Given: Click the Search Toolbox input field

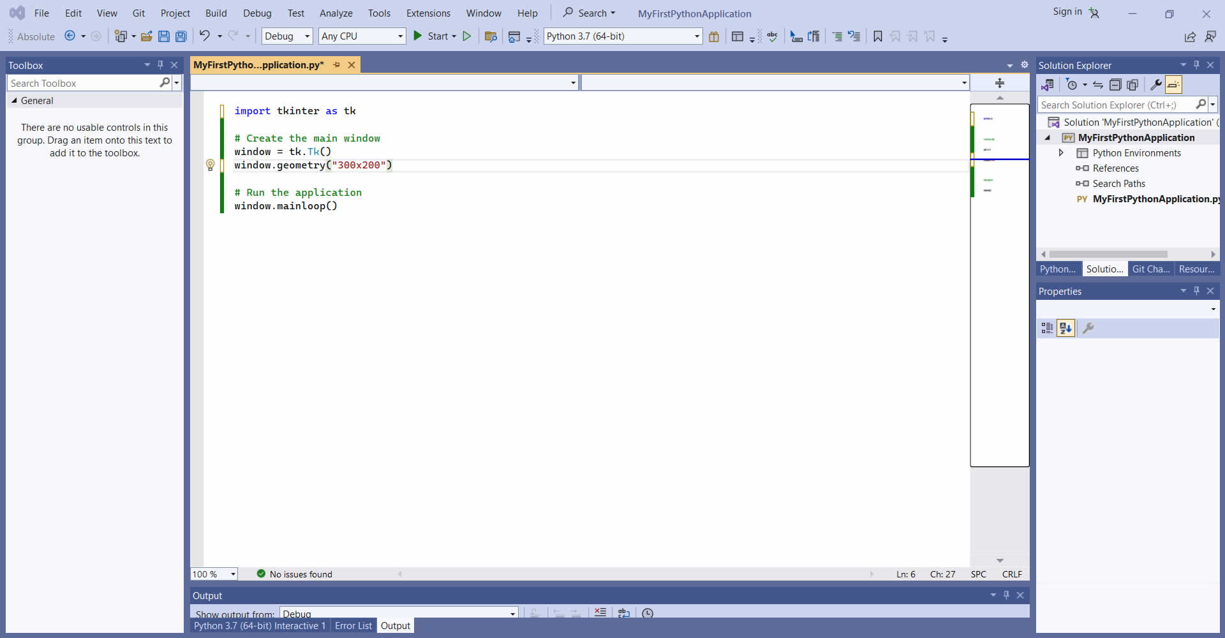Looking at the screenshot, I should coord(83,83).
